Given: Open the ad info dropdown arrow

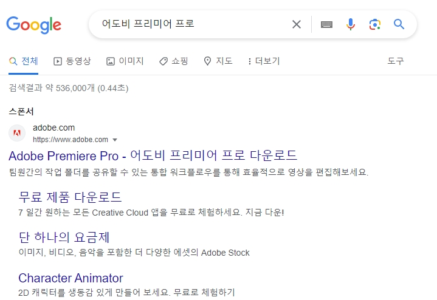Looking at the screenshot, I should point(115,140).
